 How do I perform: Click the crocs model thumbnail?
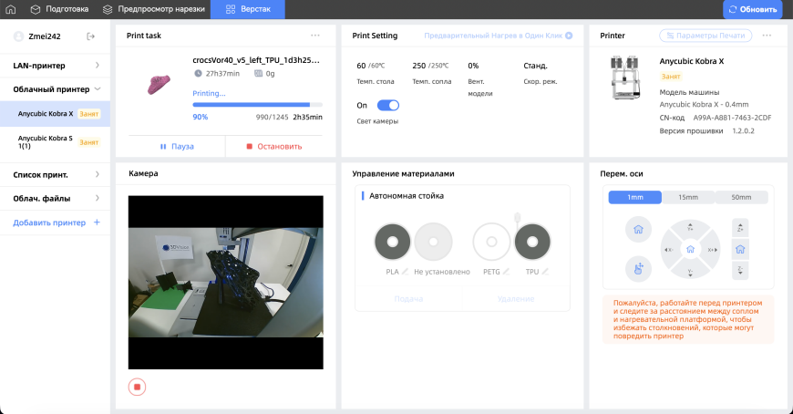tap(159, 85)
